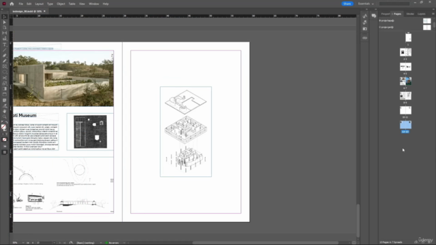Select the Type tool
This screenshot has height=245, width=436.
point(5,45)
